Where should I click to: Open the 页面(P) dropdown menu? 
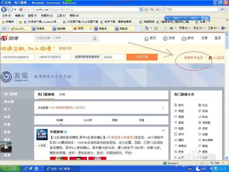(185, 28)
